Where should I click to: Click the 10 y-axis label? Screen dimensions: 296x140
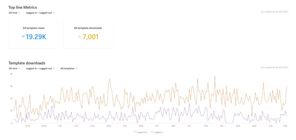point(11,111)
